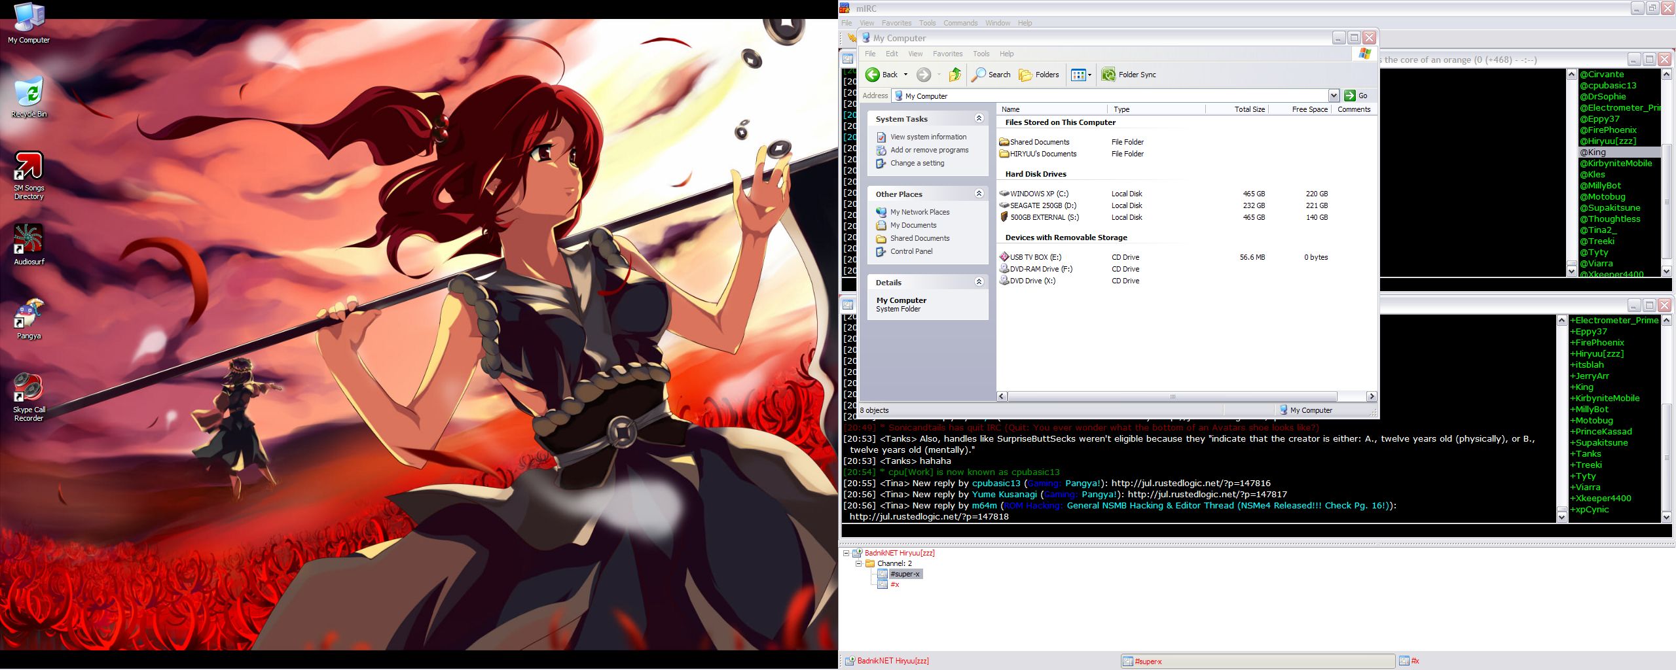1676x670 pixels.
Task: Click the Back arrow in My Computer
Action: pos(873,75)
